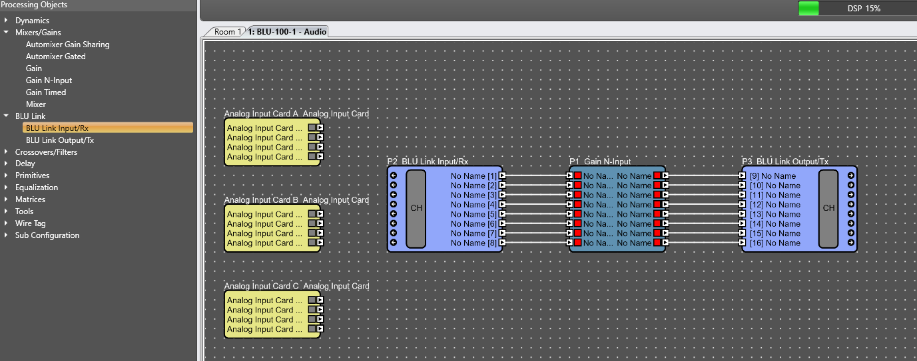
Task: Click input port of [10] No Name on BLU Link Output/Tx
Action: 743,185
